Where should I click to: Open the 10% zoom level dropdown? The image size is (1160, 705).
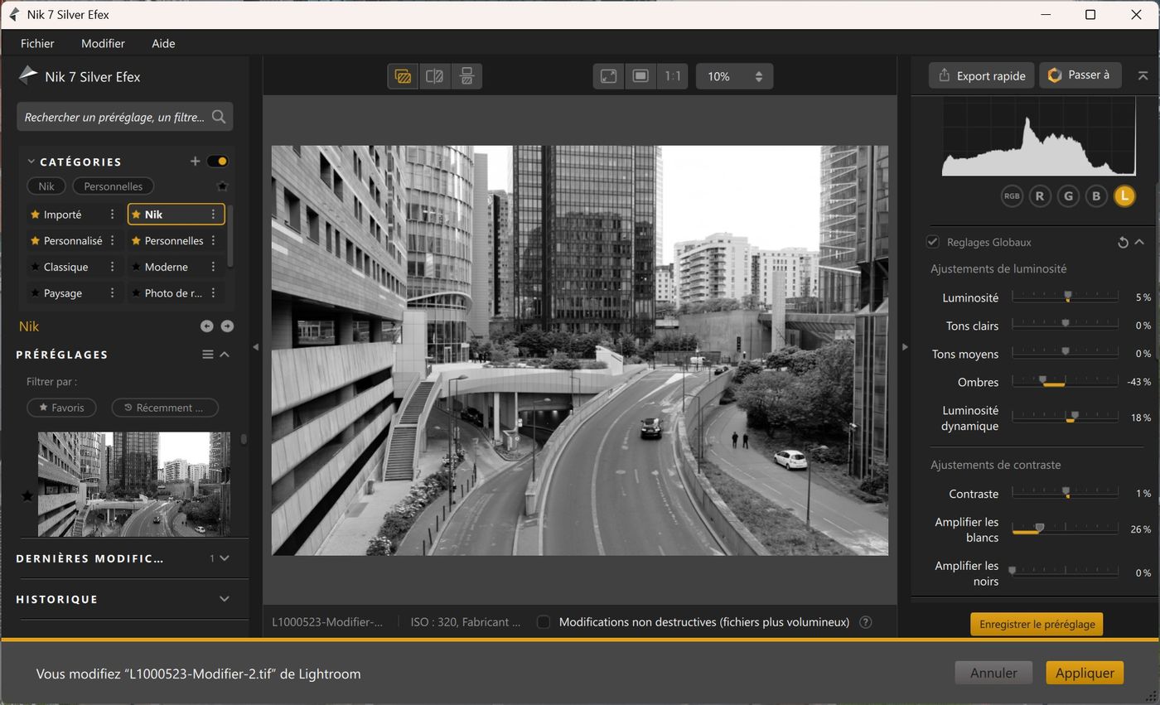tap(734, 76)
